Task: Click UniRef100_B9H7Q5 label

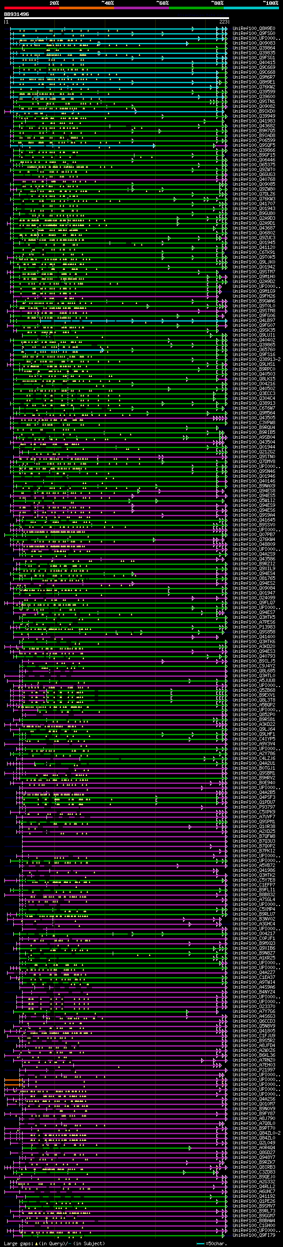Action: (x=254, y=130)
